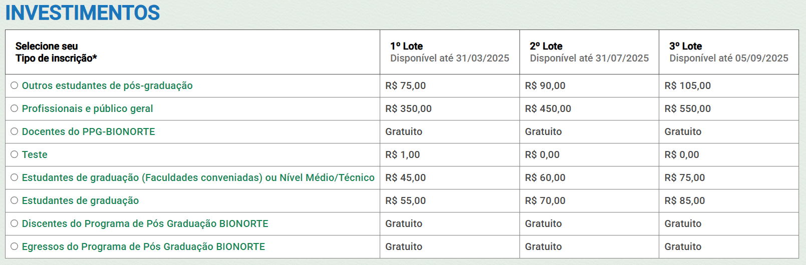Screen dimensions: 806x265
Task: Choose radio for Egressos do Programa BIONORTE
Action: tap(15, 246)
